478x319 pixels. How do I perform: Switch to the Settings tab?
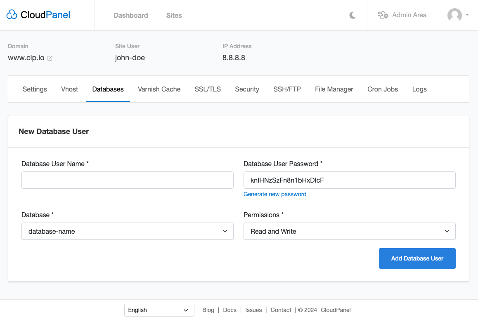click(35, 89)
